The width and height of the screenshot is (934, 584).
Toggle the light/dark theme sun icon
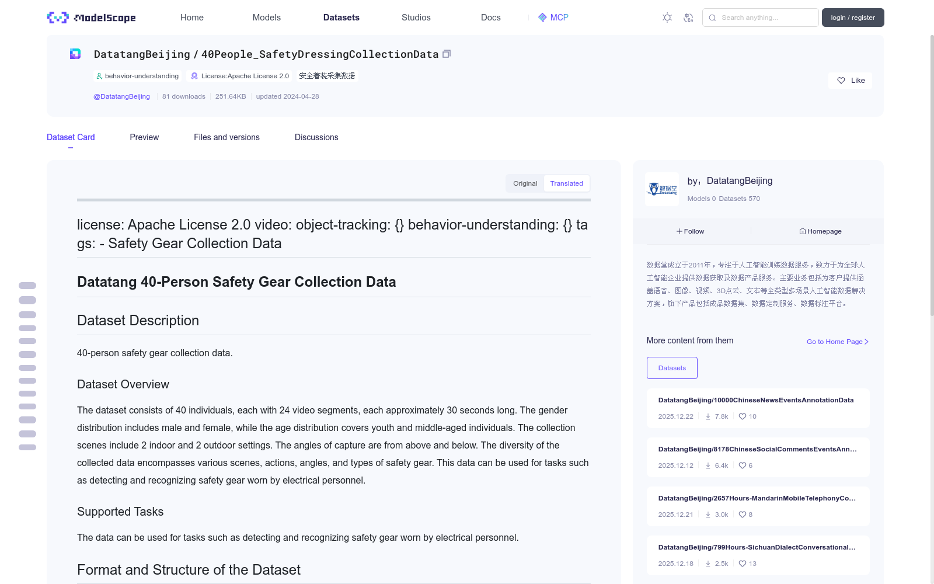click(x=667, y=18)
